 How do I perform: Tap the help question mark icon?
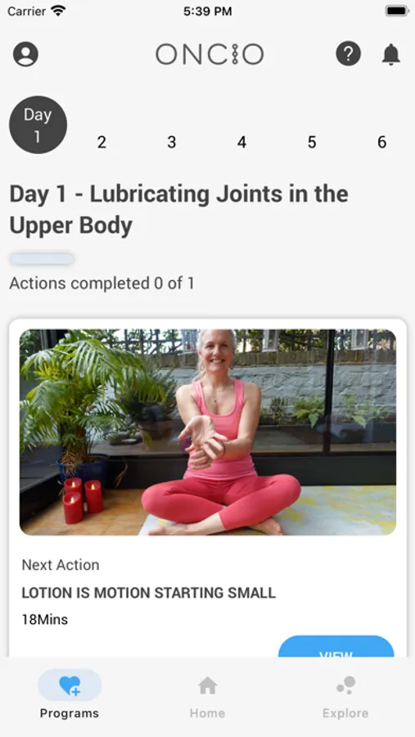(348, 53)
